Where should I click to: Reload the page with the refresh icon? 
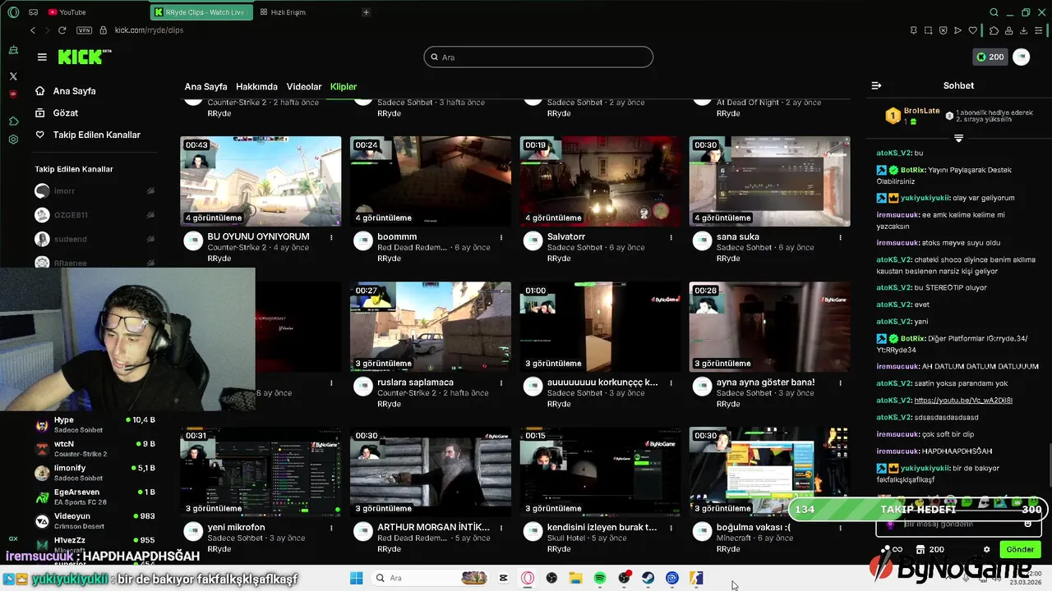(62, 30)
